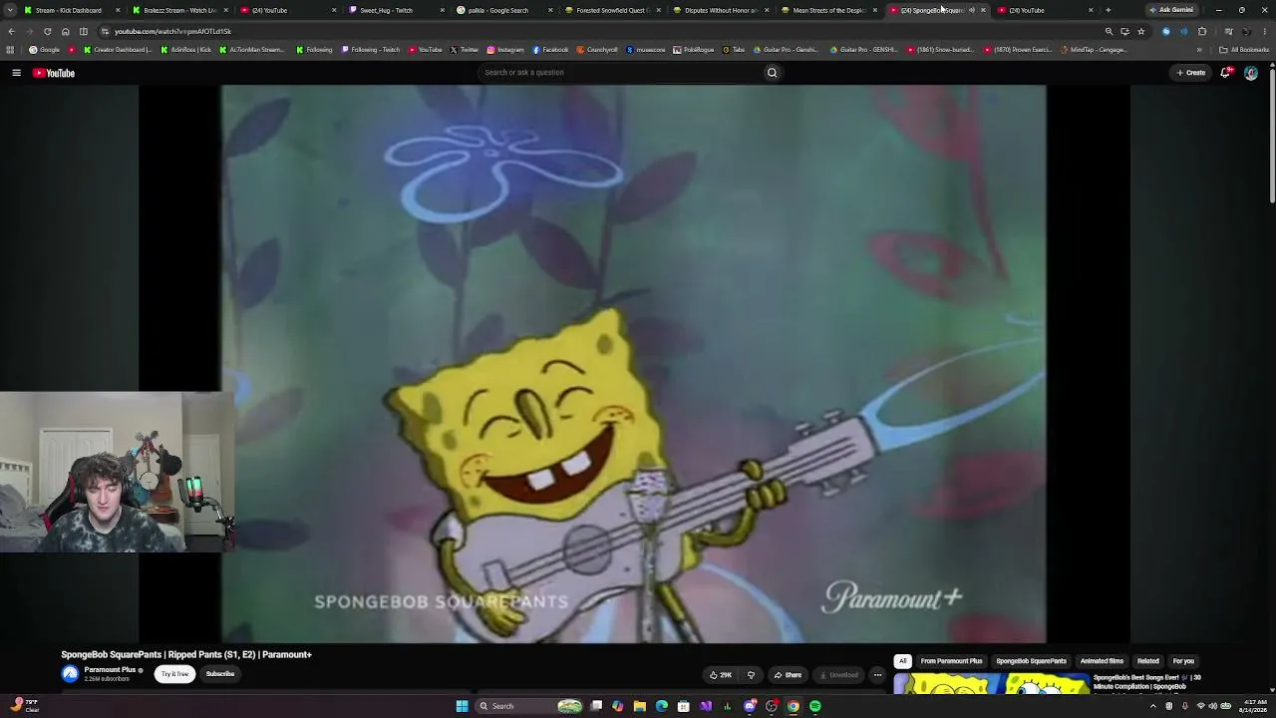This screenshot has height=718, width=1276.
Task: Click the Try it free button
Action: (174, 674)
